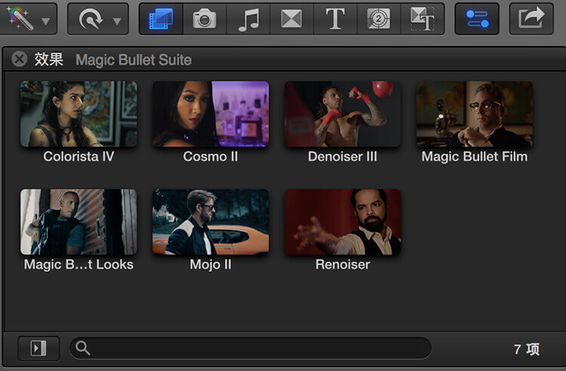The width and height of the screenshot is (566, 371).
Task: Toggle the Effects browser filmstrip icon
Action: click(x=161, y=19)
